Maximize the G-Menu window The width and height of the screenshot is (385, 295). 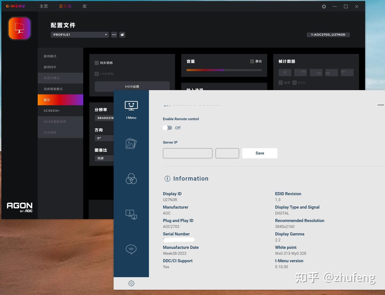[346, 6]
